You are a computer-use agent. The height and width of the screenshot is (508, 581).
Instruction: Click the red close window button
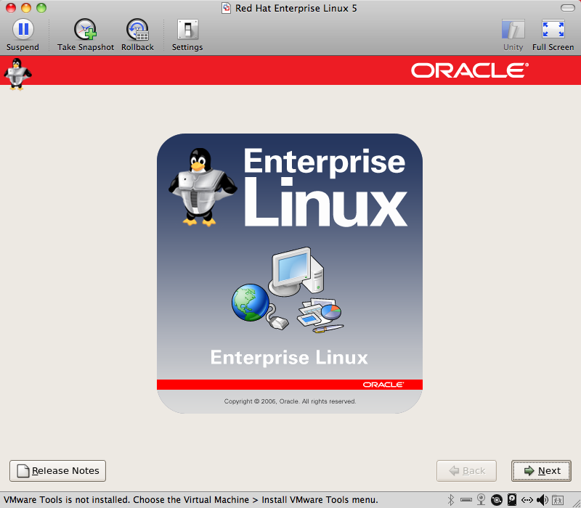click(x=11, y=8)
